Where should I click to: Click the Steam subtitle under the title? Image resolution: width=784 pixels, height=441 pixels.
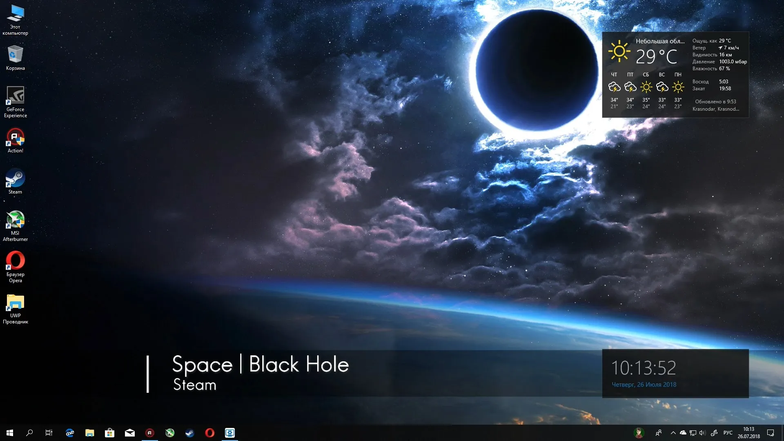195,385
